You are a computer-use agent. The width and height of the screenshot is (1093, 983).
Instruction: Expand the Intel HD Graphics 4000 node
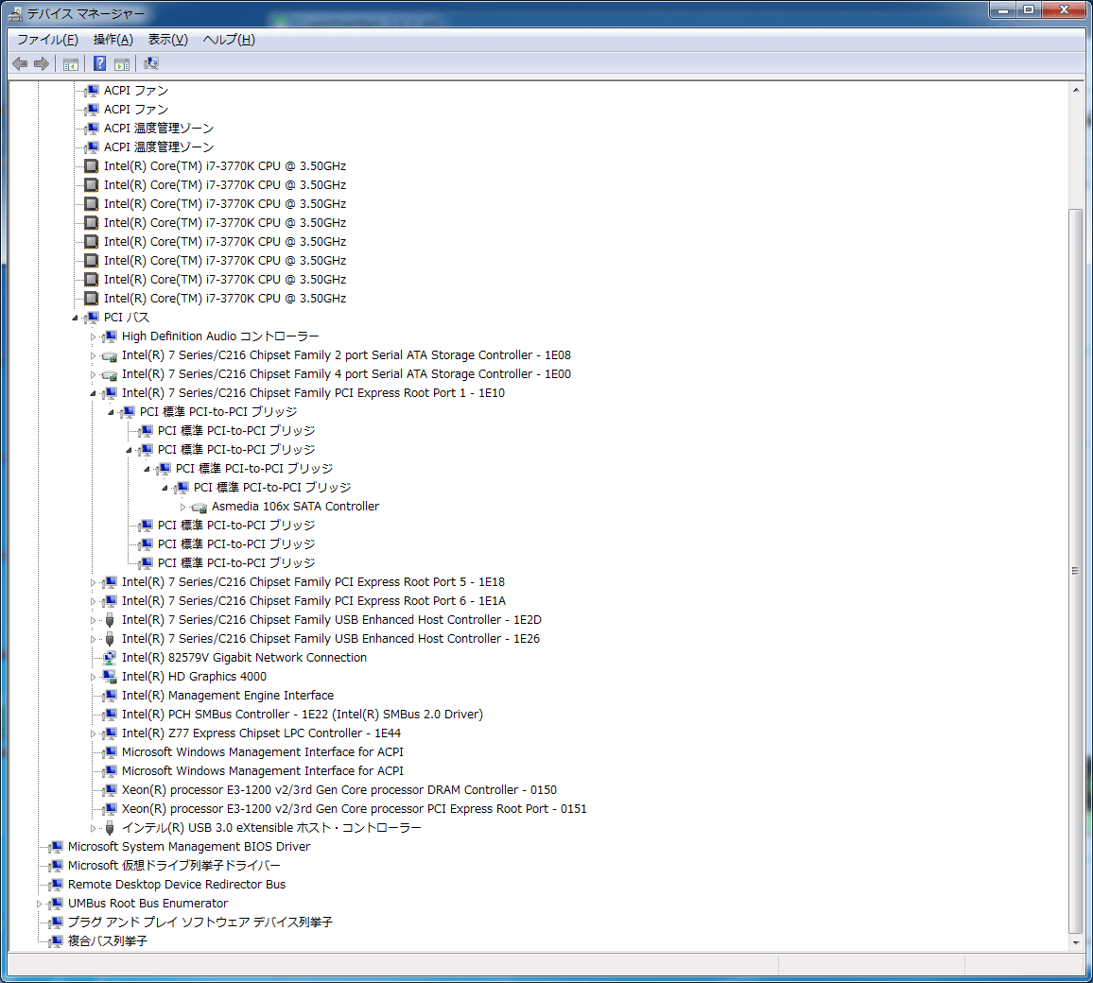pos(93,677)
